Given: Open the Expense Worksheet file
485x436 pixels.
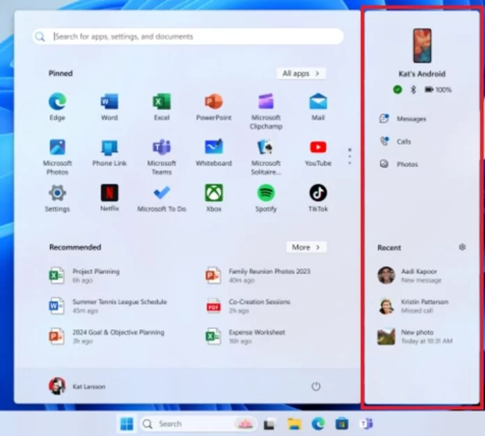Looking at the screenshot, I should click(245, 336).
